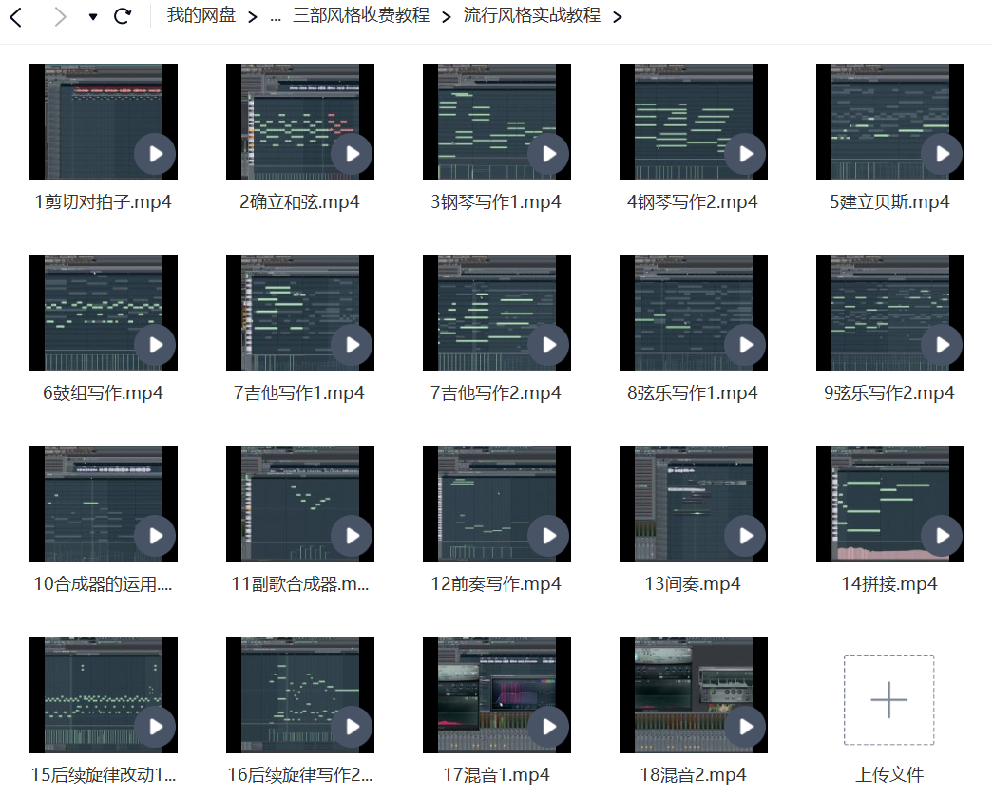Play the 10合成器的运用 video
993x798 pixels.
click(x=155, y=536)
